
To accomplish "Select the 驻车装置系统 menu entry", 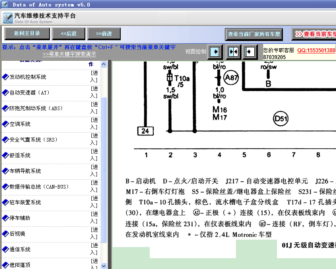I will pos(25,202).
